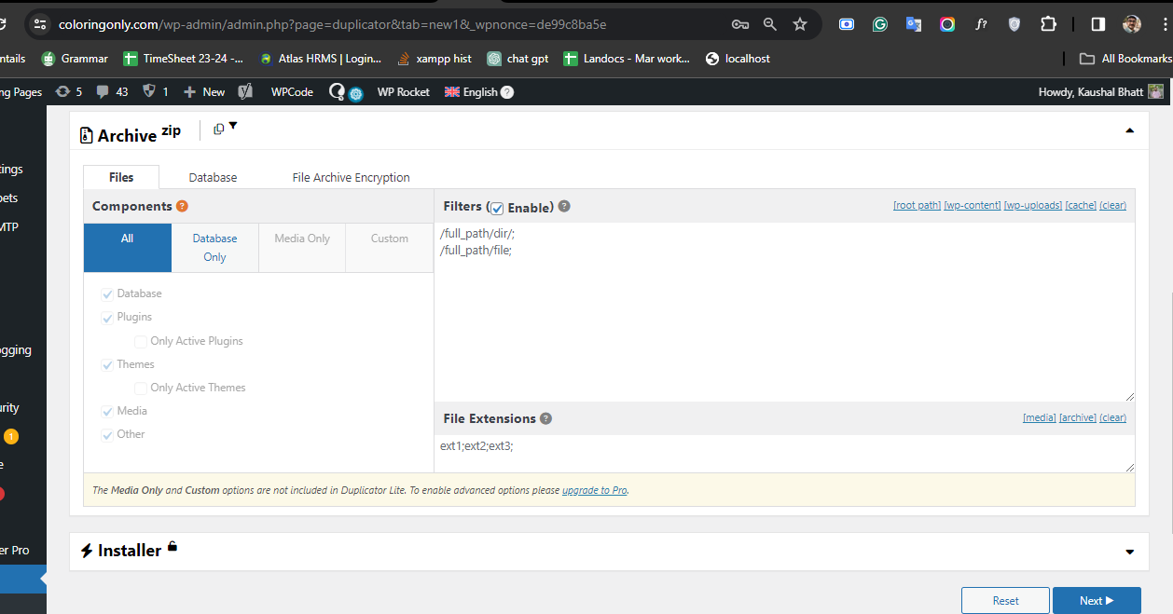Open the Filters help tooltip icon
Image resolution: width=1173 pixels, height=614 pixels.
(x=564, y=207)
